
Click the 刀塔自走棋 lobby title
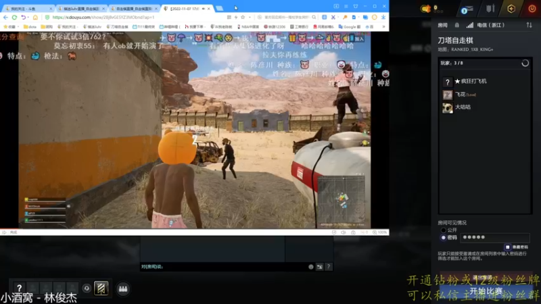tap(455, 41)
